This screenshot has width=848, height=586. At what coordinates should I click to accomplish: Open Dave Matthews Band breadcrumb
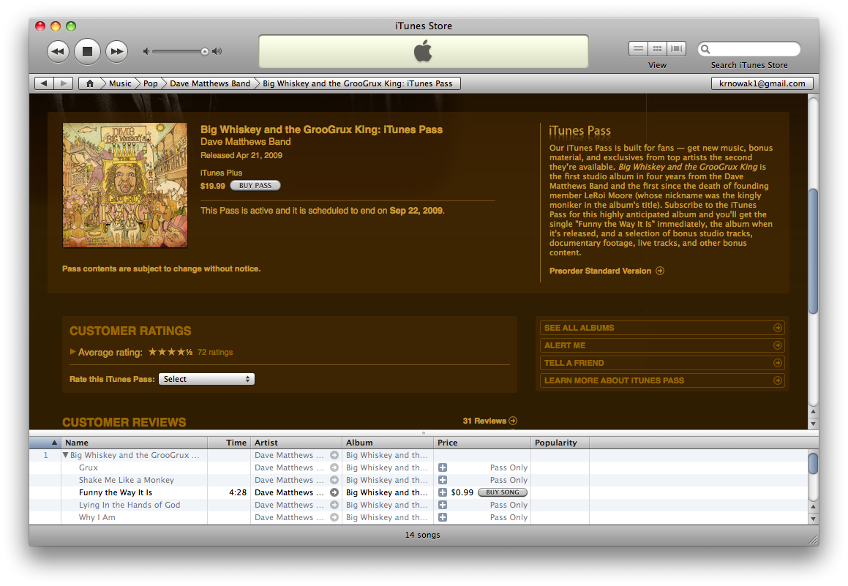[x=210, y=83]
